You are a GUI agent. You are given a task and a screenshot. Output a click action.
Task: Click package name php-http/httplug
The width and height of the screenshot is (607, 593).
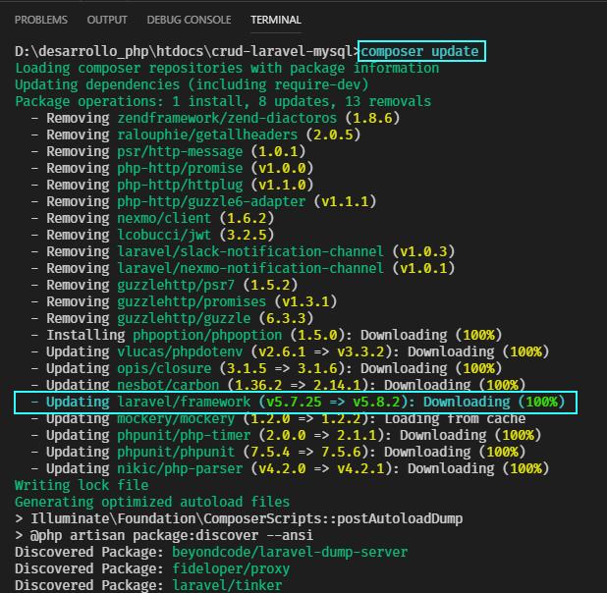point(180,185)
